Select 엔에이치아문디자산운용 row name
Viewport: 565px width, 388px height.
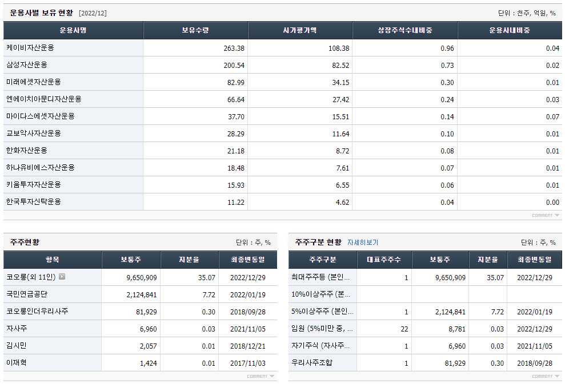[x=44, y=99]
